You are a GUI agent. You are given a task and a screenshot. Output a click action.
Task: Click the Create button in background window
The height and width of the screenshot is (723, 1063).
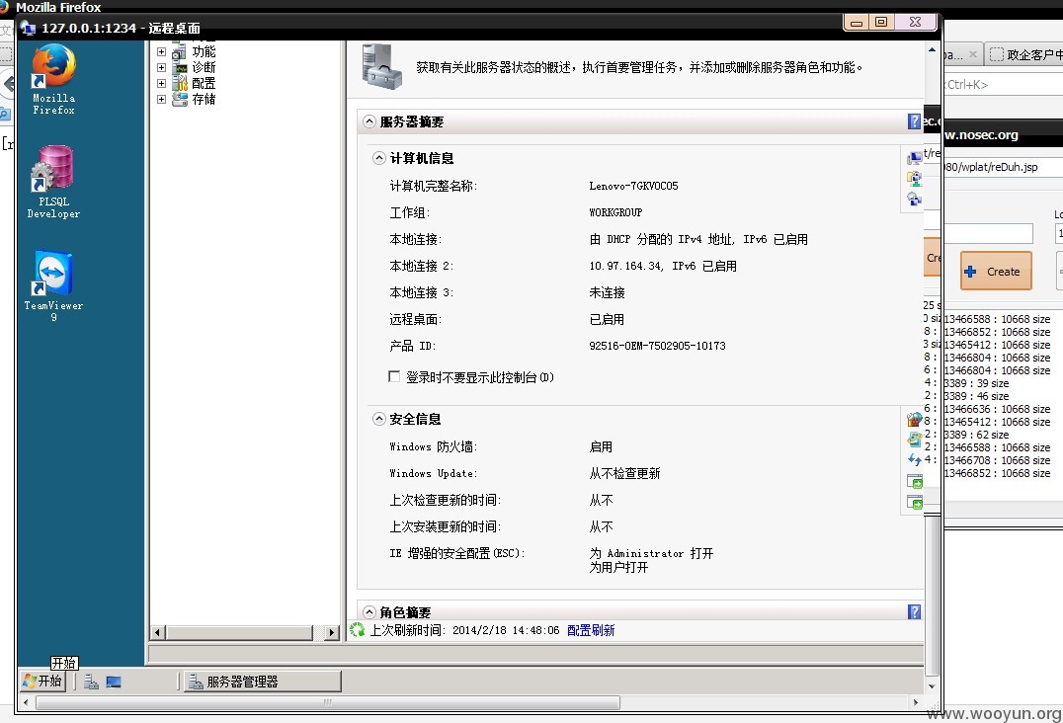tap(996, 271)
